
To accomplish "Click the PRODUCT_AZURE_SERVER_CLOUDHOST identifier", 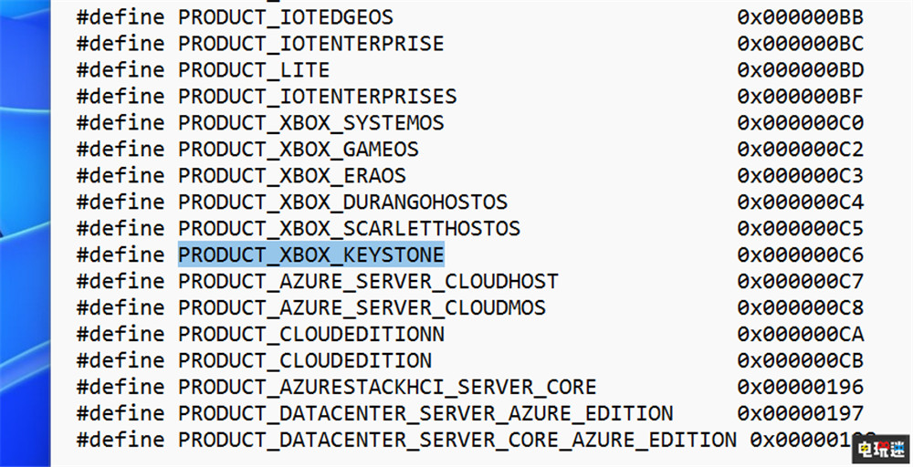I will [368, 281].
